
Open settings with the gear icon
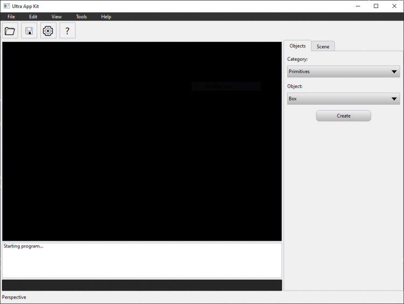(x=48, y=31)
